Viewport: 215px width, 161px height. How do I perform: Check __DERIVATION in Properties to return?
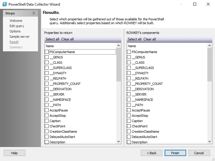(x=47, y=89)
